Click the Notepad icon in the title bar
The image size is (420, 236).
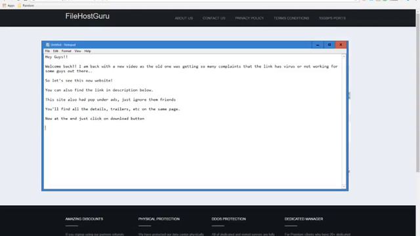47,45
